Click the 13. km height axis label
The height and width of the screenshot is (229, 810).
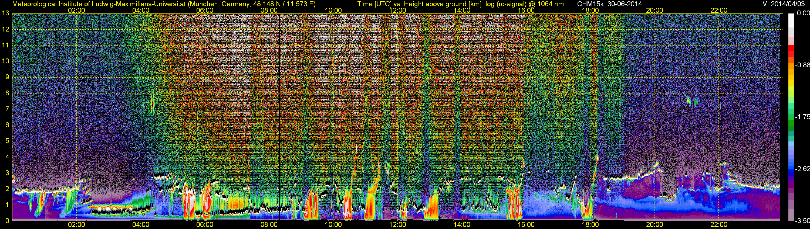6,13
